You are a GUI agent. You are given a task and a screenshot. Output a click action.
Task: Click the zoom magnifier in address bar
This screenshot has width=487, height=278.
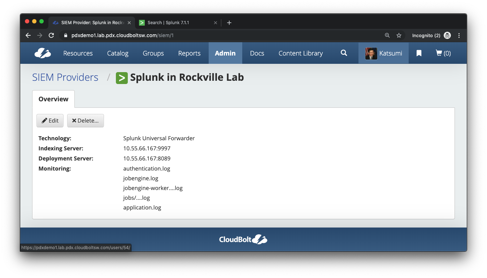pyautogui.click(x=387, y=35)
